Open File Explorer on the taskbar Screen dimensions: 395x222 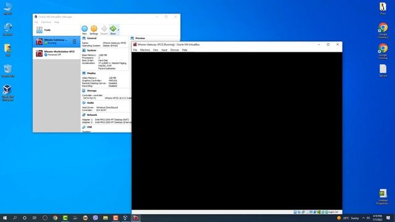106,218
